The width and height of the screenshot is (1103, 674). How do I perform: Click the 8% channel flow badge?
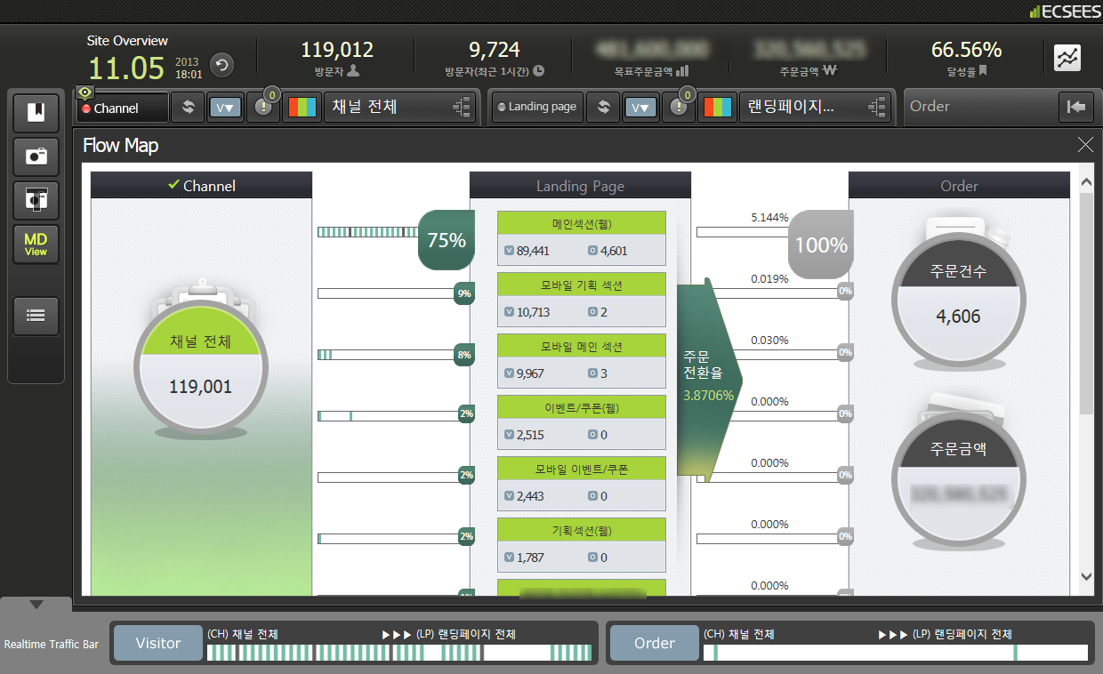pyautogui.click(x=463, y=355)
